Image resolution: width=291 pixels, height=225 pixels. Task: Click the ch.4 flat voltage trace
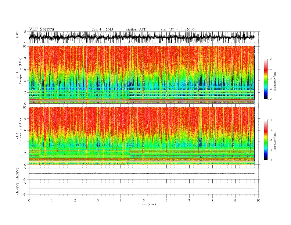(x=141, y=189)
